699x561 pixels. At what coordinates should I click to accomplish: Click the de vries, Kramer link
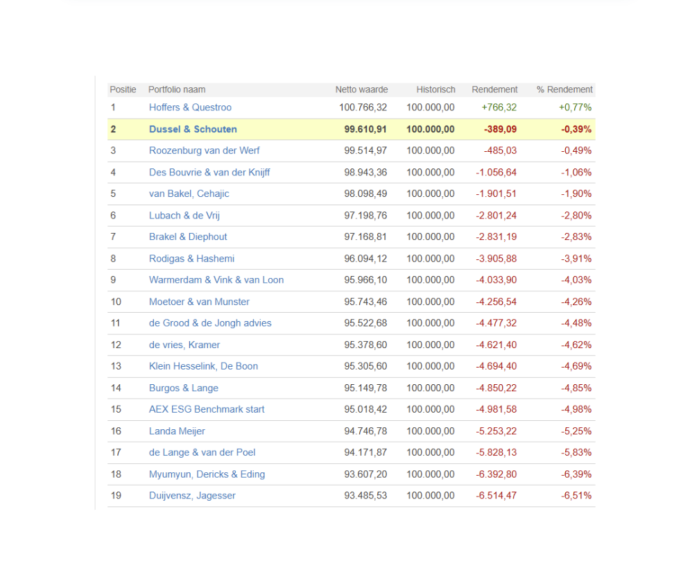(x=184, y=345)
